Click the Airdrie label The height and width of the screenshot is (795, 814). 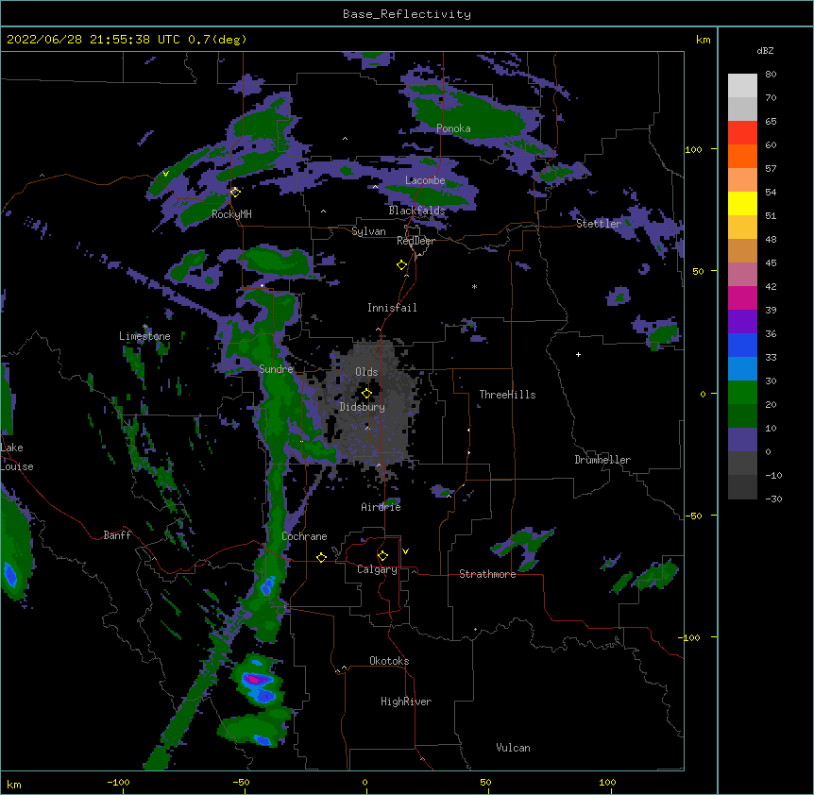point(382,507)
